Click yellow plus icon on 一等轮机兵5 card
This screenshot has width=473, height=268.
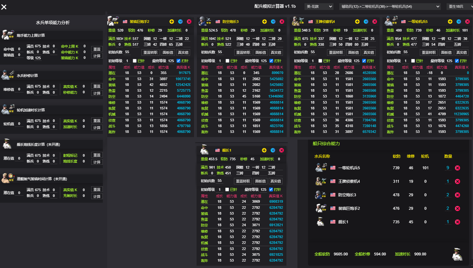tap(450, 22)
